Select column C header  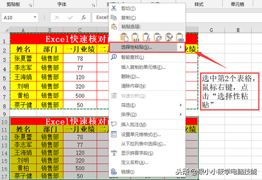(80, 30)
